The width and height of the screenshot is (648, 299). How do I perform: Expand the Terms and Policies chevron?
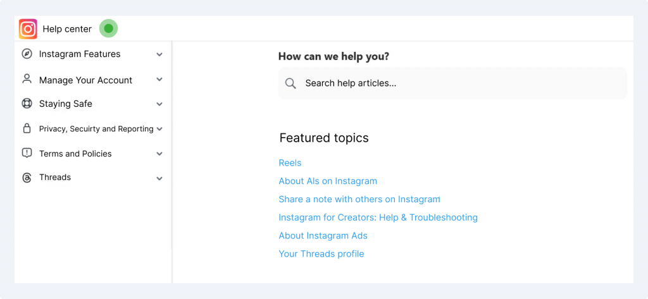coord(159,154)
